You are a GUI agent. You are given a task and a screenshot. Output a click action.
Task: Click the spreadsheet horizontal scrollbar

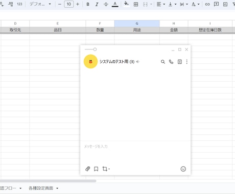tap(48, 181)
